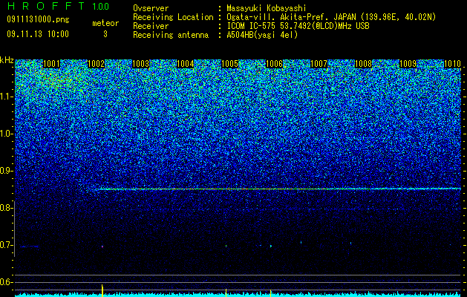Click the 1.1 frequency axis label
467x297 pixels.
(7, 97)
